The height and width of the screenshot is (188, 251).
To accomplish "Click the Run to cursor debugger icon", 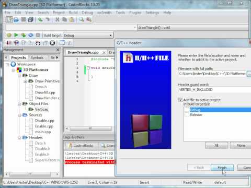I will pyautogui.click(x=16, y=43).
